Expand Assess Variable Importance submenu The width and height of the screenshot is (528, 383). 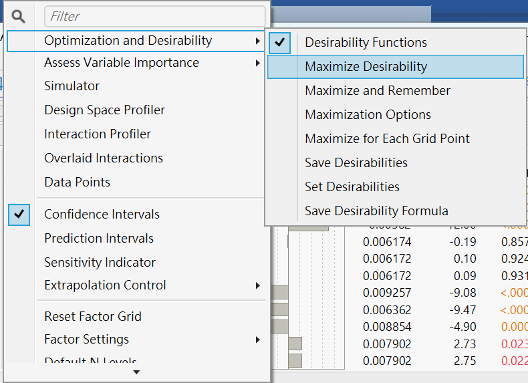point(258,63)
